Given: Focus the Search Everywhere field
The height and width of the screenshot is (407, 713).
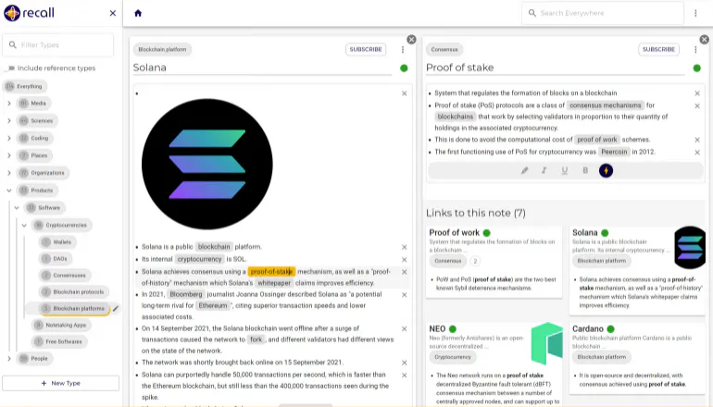Looking at the screenshot, I should click(x=603, y=13).
